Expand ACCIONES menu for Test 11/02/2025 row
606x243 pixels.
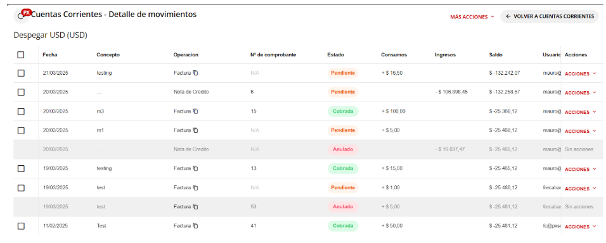point(580,227)
